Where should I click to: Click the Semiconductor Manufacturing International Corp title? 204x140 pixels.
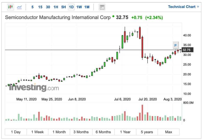point(58,17)
